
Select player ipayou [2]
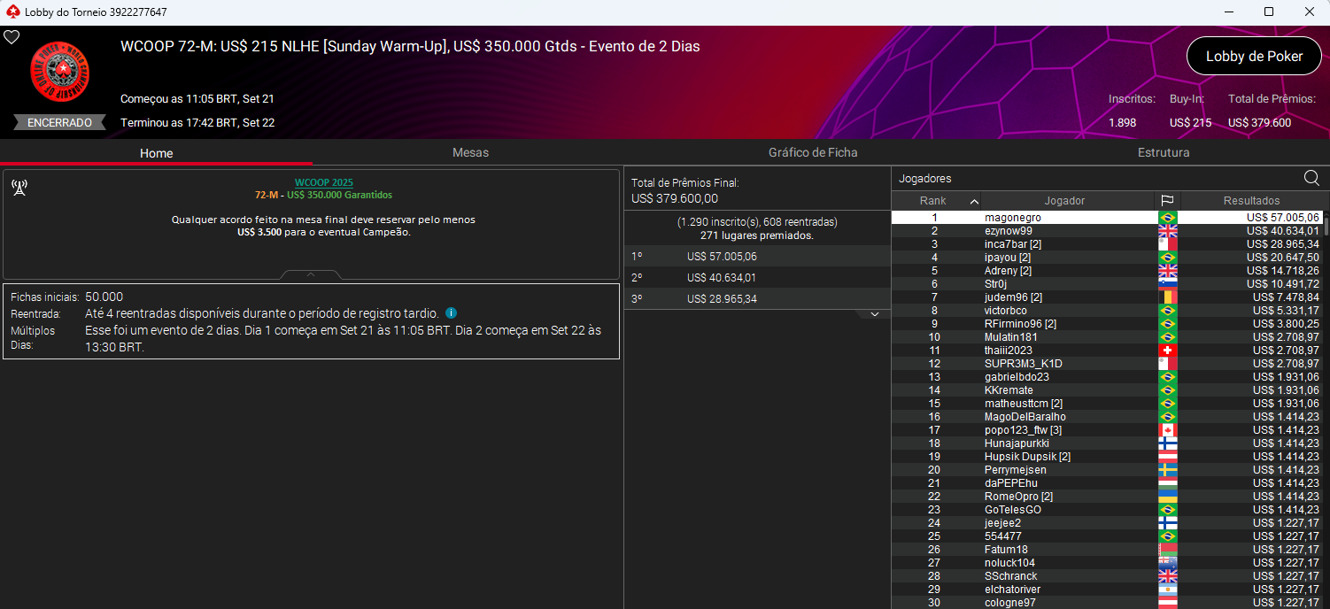(x=1107, y=258)
